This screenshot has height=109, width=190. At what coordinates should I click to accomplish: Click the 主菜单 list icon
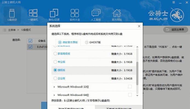point(4,30)
